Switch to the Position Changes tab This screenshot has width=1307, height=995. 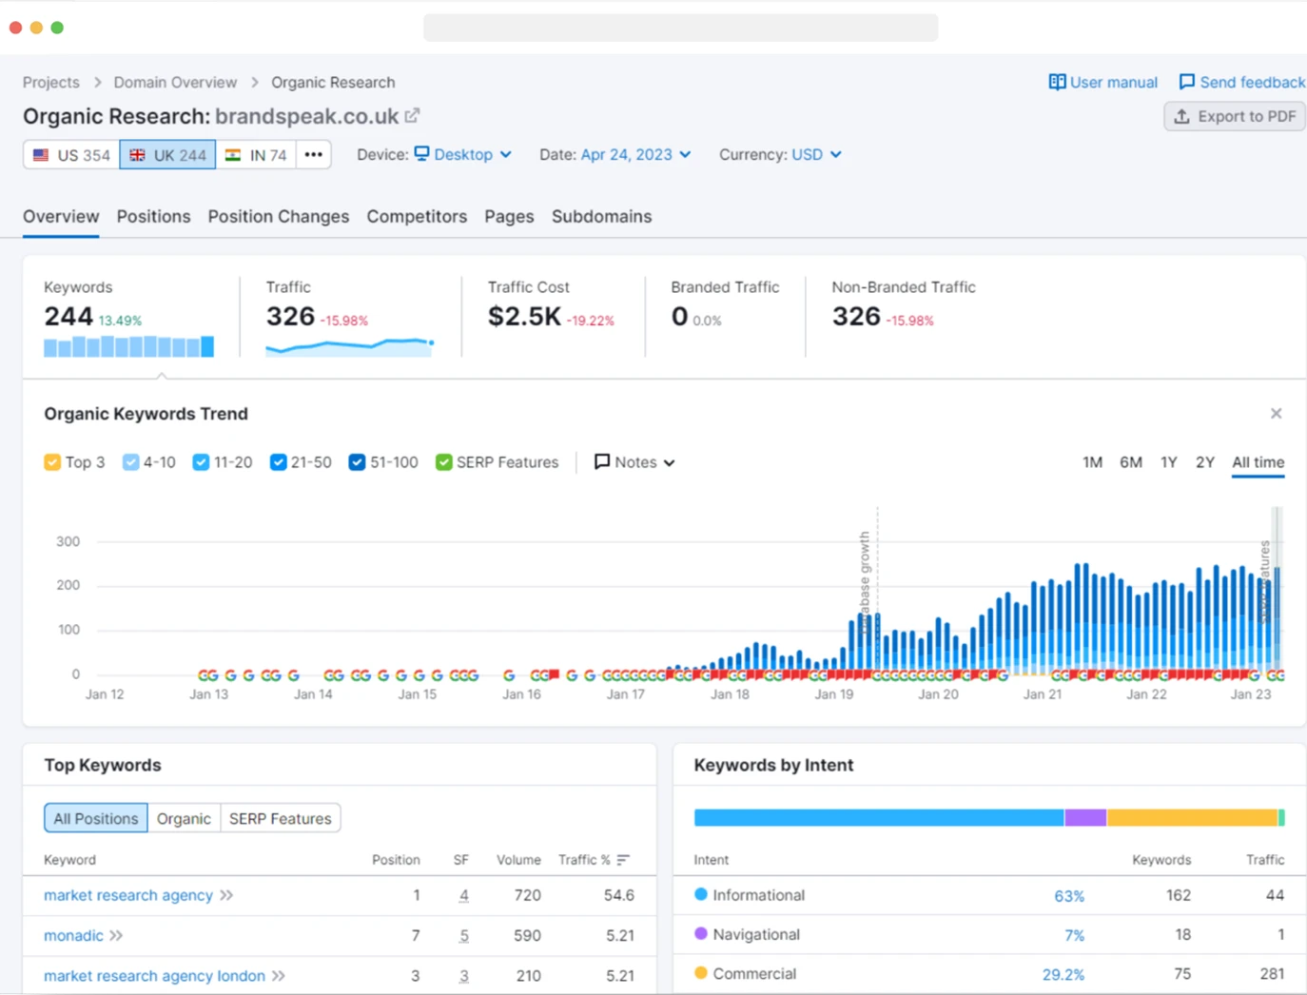(x=278, y=217)
